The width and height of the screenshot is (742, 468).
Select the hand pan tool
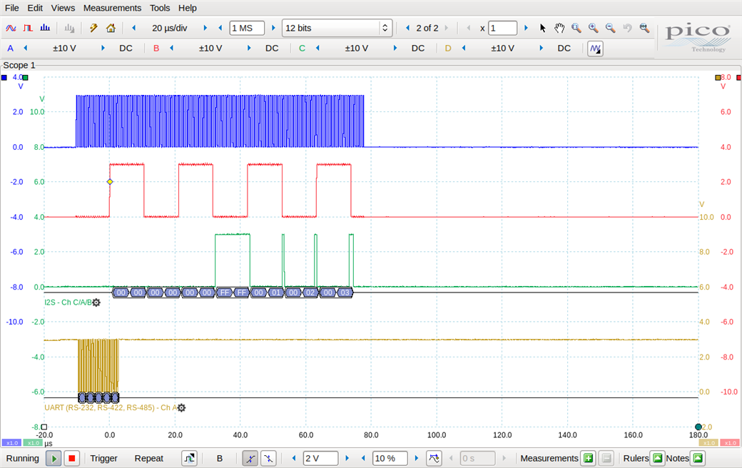[x=559, y=28]
